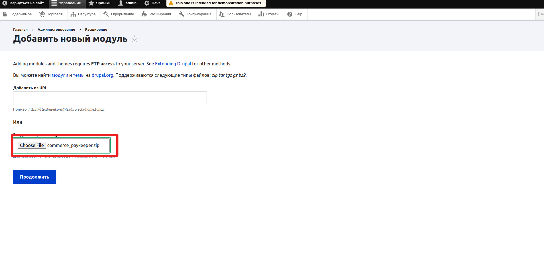Click the Help question mark icon

pos(290,14)
